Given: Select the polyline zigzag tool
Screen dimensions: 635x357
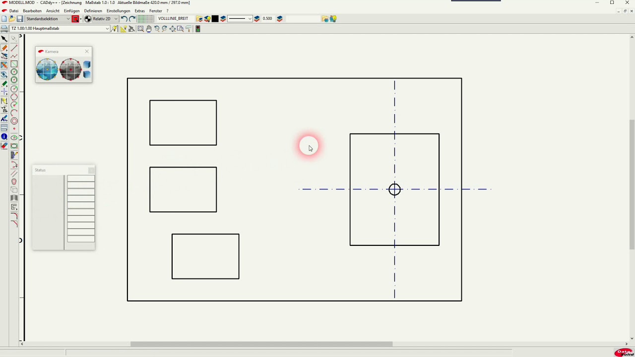Looking at the screenshot, I should (14, 56).
